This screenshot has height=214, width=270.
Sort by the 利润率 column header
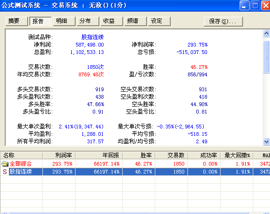point(59,155)
